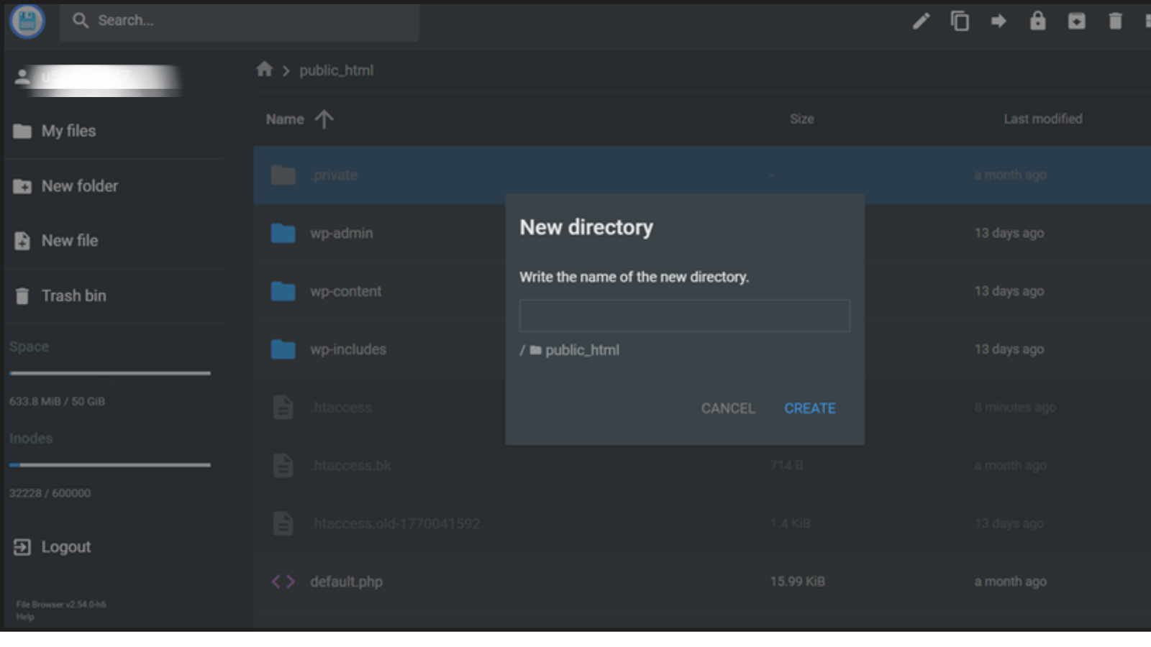Screen dimensions: 1151x647
Task: Click the CREATE button in the dialog
Action: (x=809, y=408)
